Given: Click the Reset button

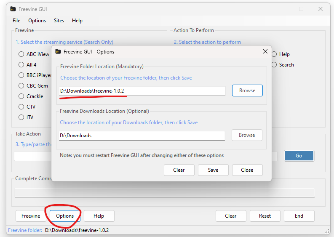Looking at the screenshot, I should pyautogui.click(x=265, y=216).
